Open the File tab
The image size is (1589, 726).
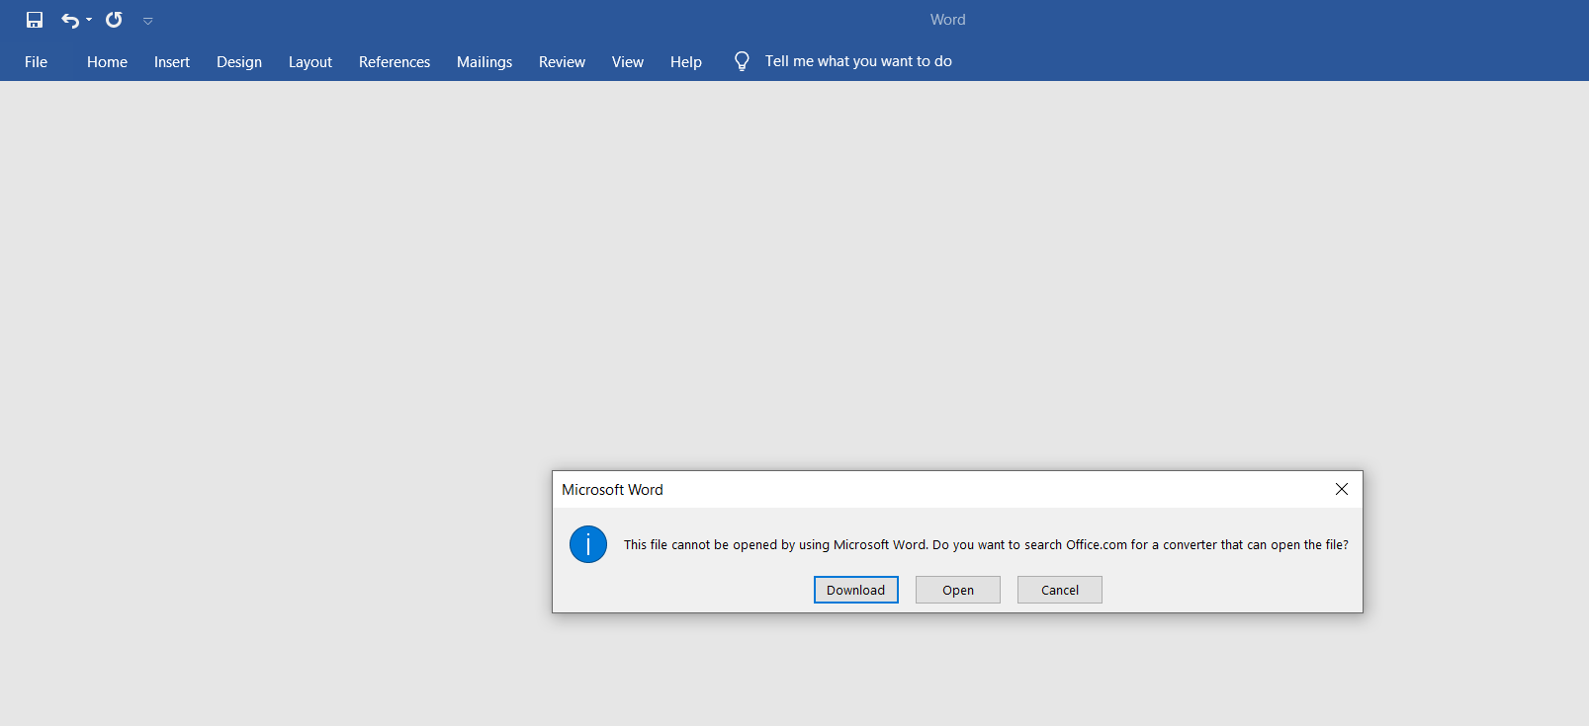[x=36, y=61]
